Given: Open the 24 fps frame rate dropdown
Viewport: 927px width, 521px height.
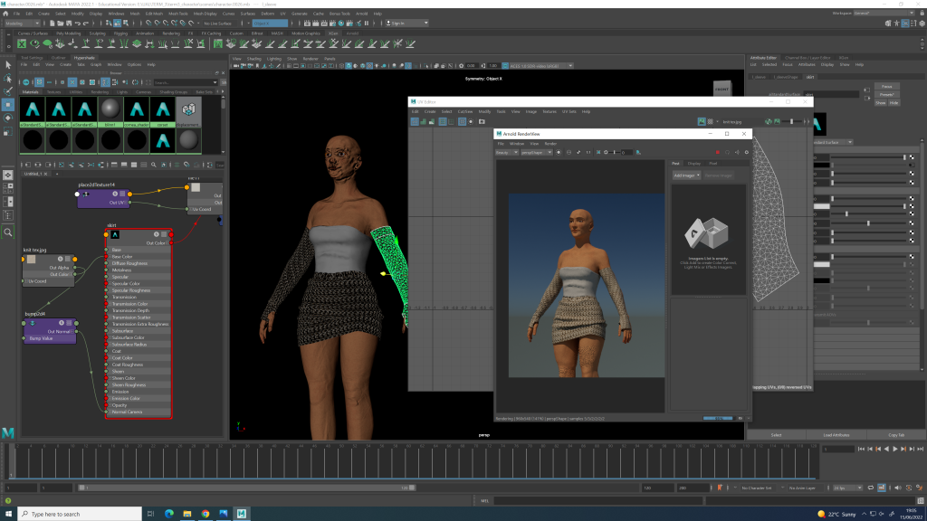Looking at the screenshot, I should [x=847, y=488].
